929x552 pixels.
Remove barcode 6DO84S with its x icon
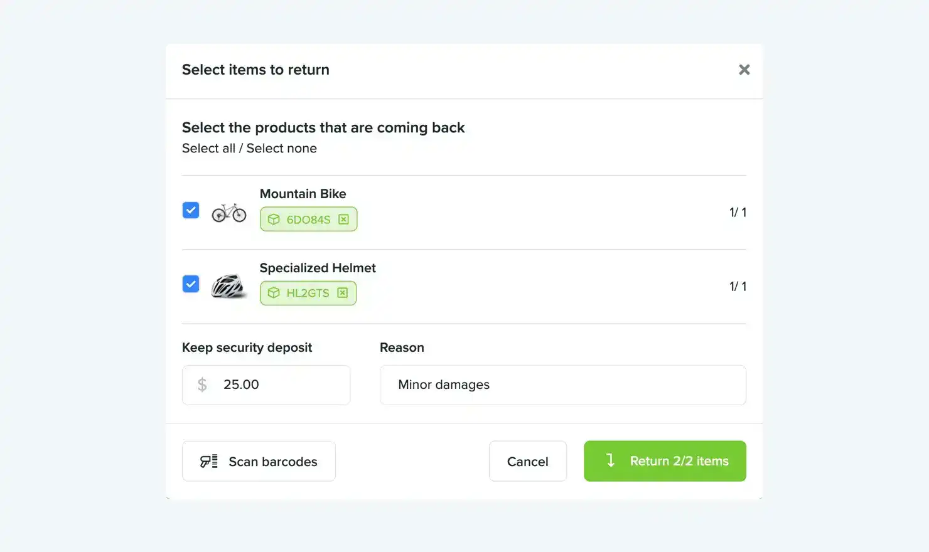[x=343, y=220]
